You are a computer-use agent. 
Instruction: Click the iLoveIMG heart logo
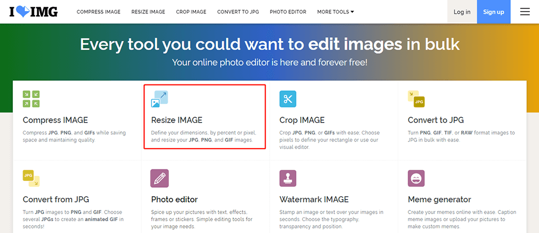(x=33, y=12)
